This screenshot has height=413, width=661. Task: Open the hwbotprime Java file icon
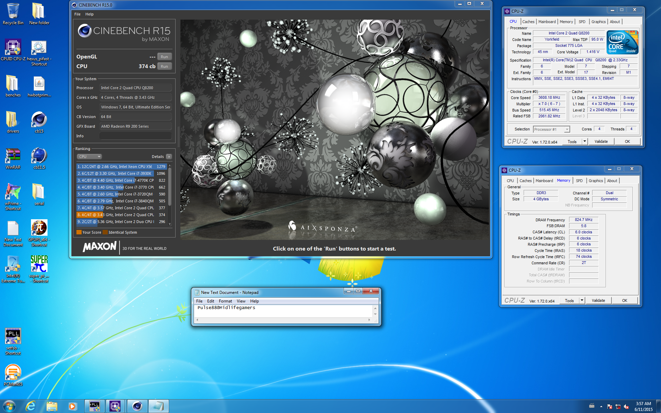click(39, 86)
